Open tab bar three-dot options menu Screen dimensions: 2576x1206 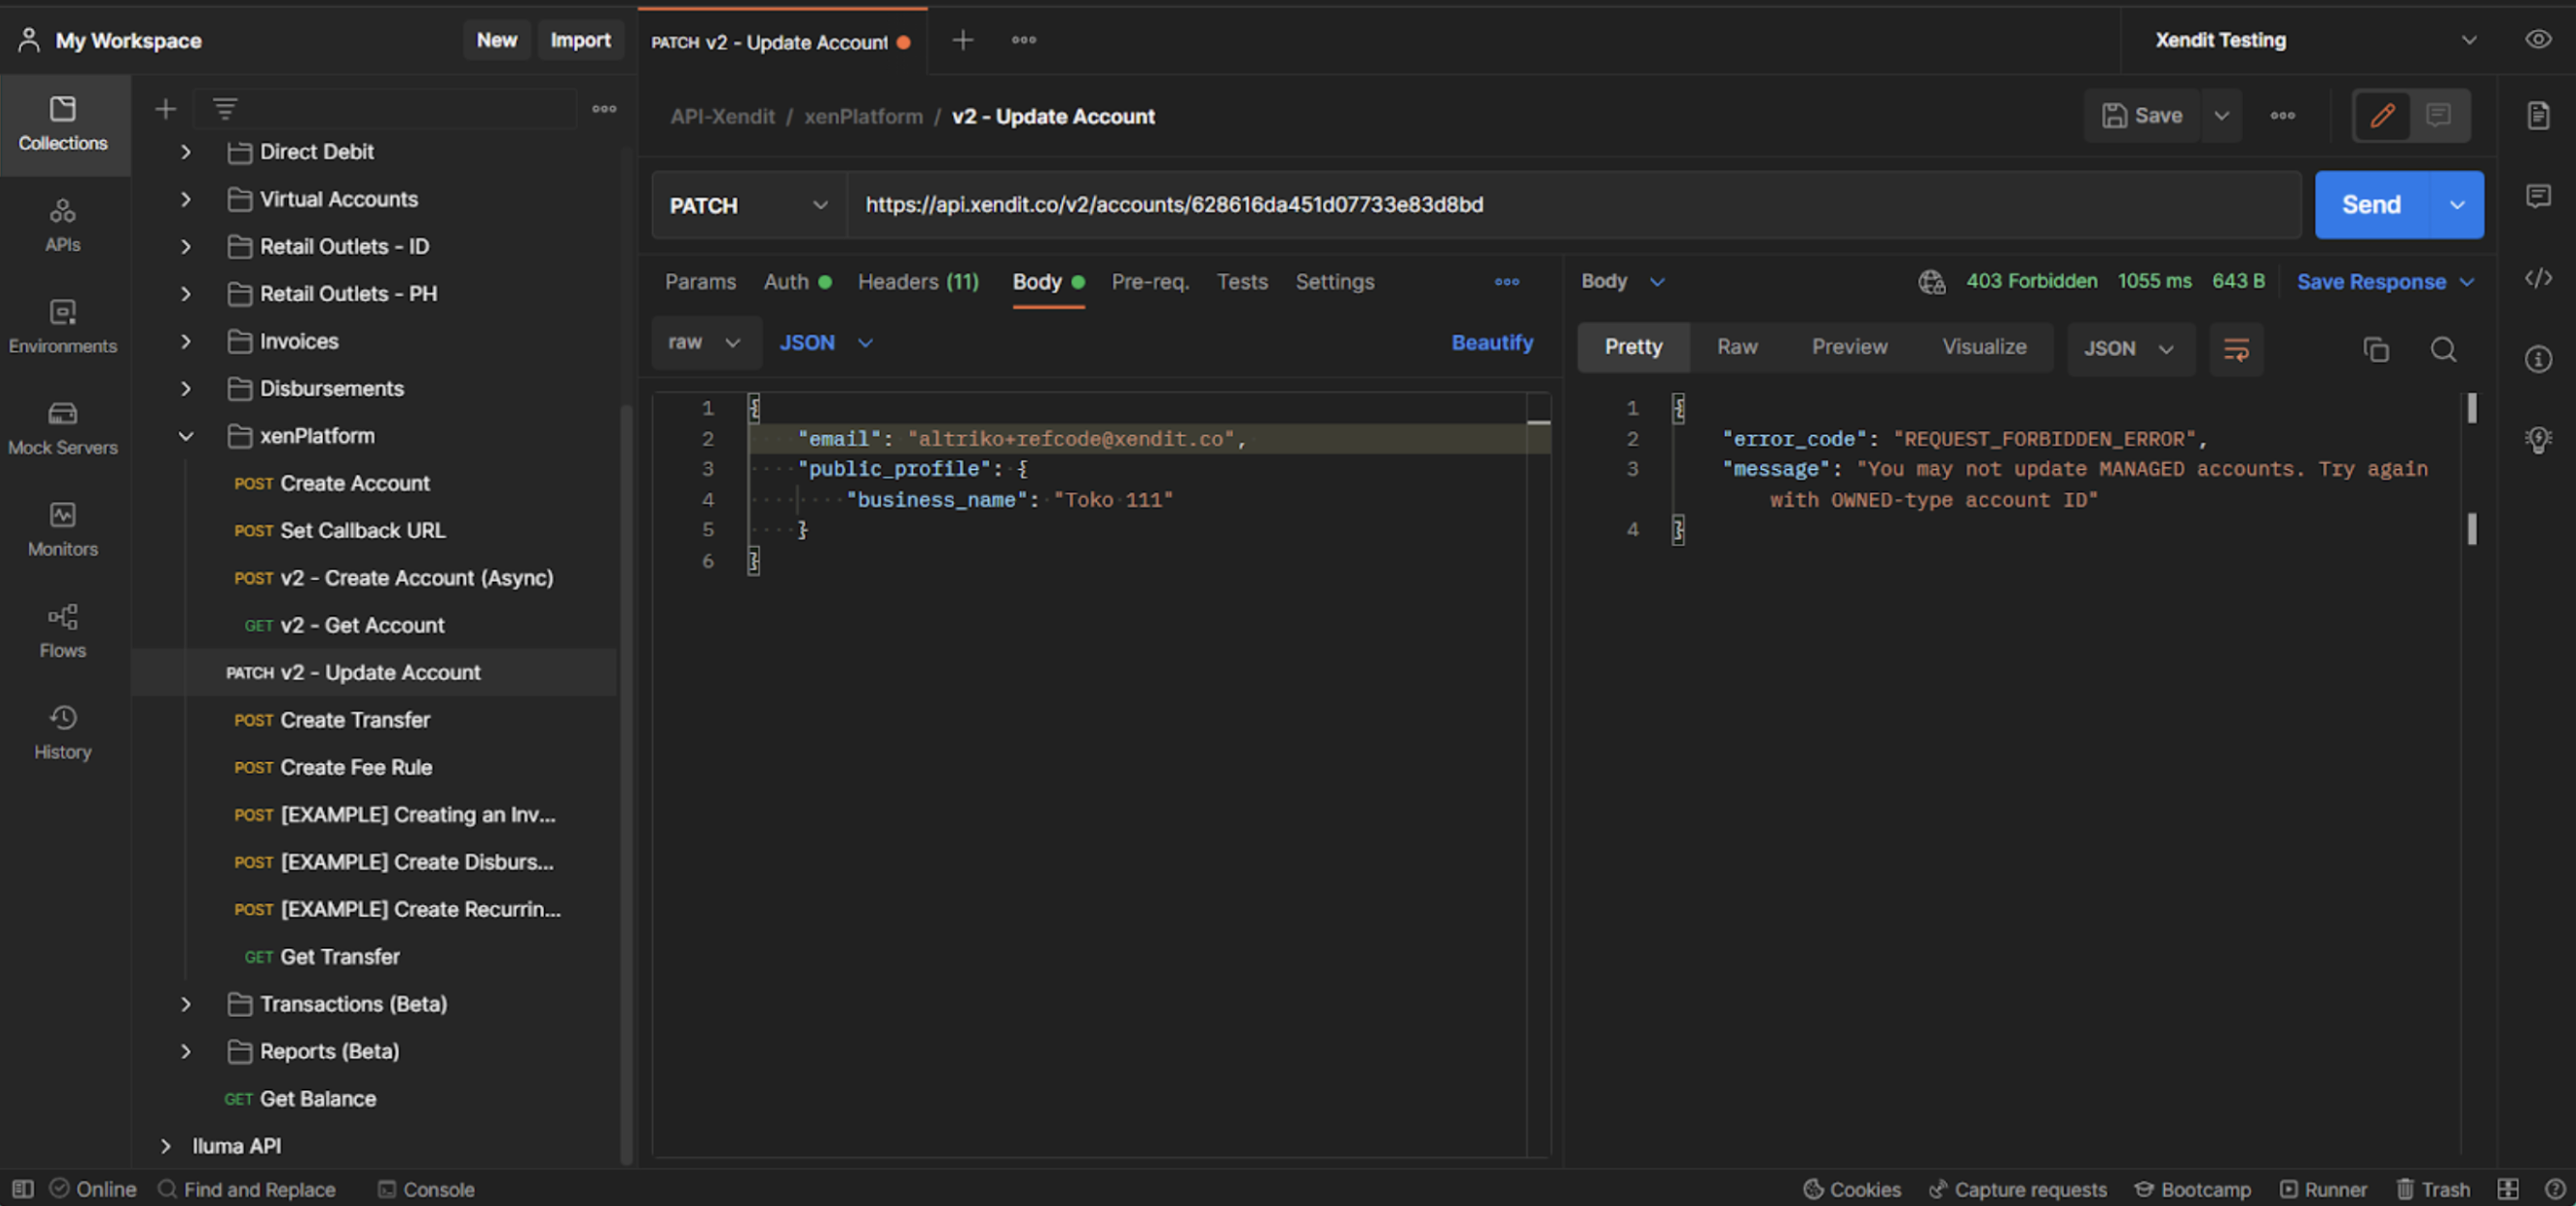pos(1024,40)
